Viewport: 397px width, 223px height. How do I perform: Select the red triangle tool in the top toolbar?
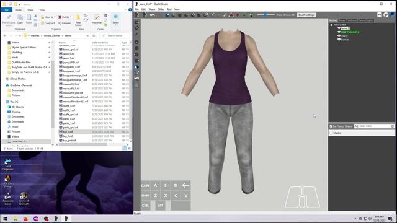231,15
